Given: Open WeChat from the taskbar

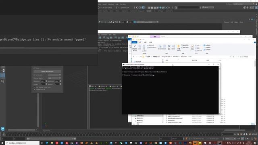Looking at the screenshot, I should [x=121, y=143].
